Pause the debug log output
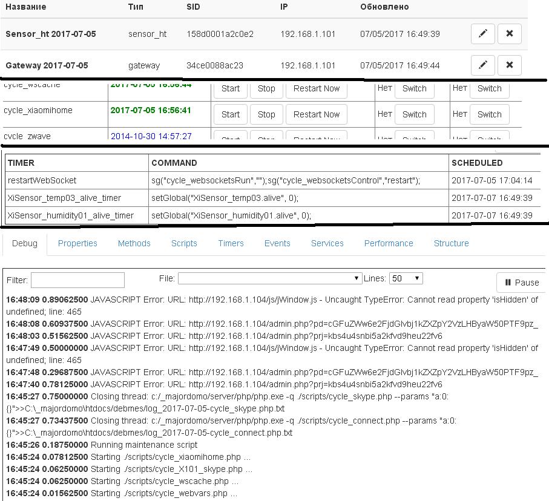Image resolution: width=549 pixels, height=501 pixels. pos(521,283)
